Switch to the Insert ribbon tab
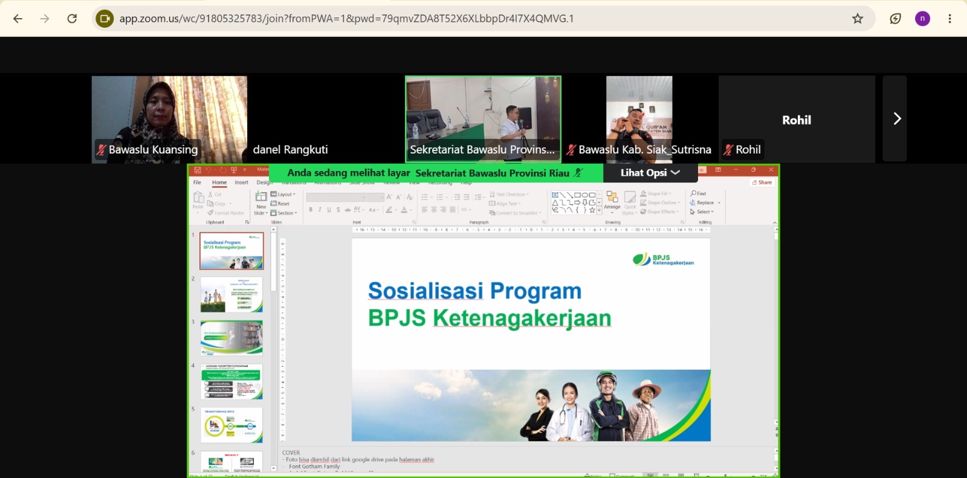This screenshot has width=967, height=478. click(x=242, y=182)
